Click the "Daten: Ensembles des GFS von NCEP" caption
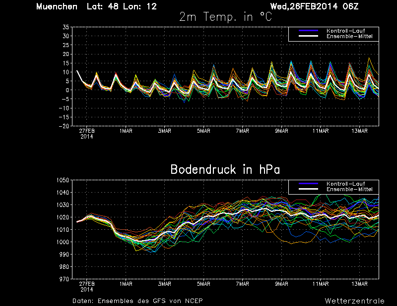The height and width of the screenshot is (306, 397). click(137, 301)
